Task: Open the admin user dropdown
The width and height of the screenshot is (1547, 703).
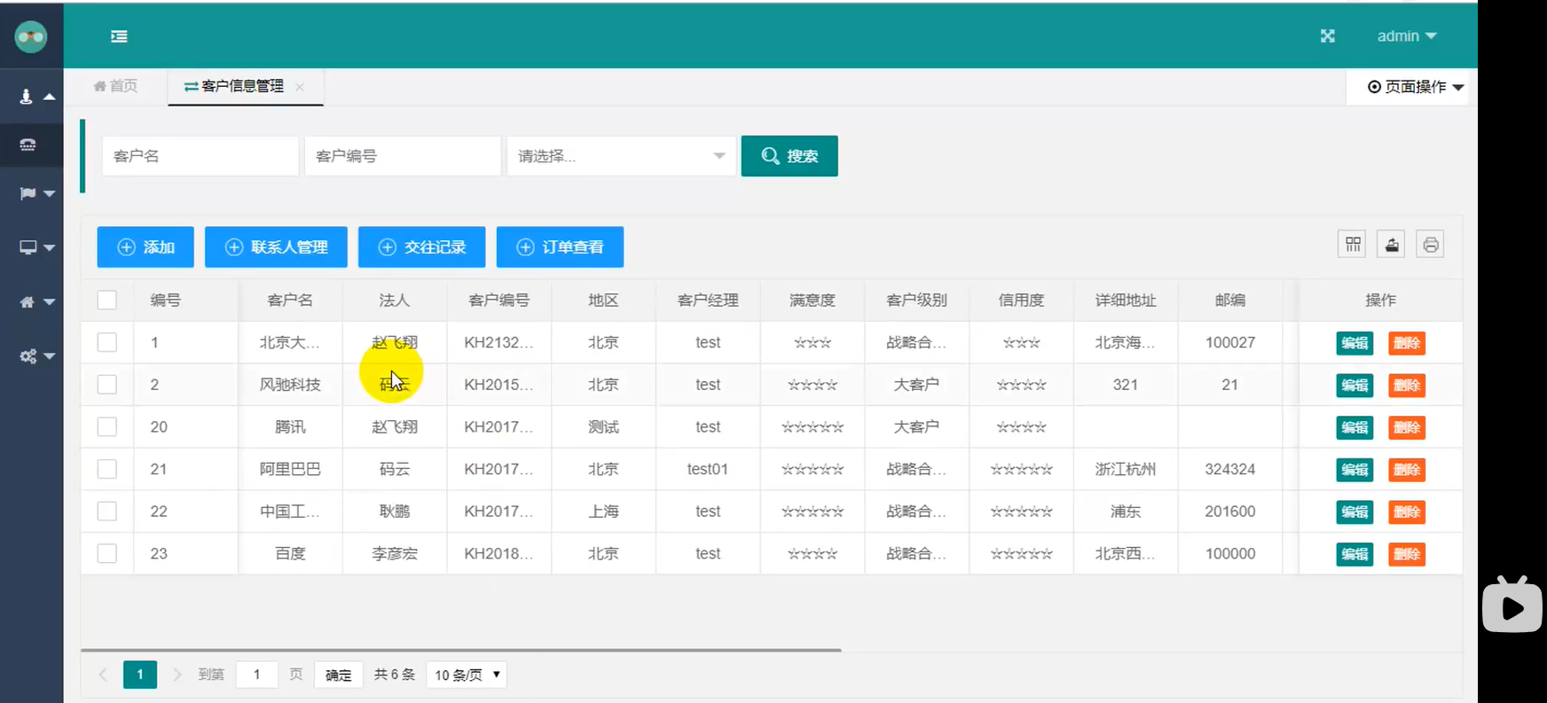Action: point(1406,36)
